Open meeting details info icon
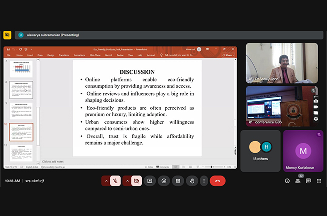 (x=287, y=181)
